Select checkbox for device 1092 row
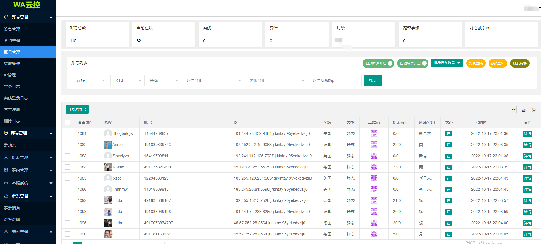The width and height of the screenshot is (541, 244). tap(67, 200)
